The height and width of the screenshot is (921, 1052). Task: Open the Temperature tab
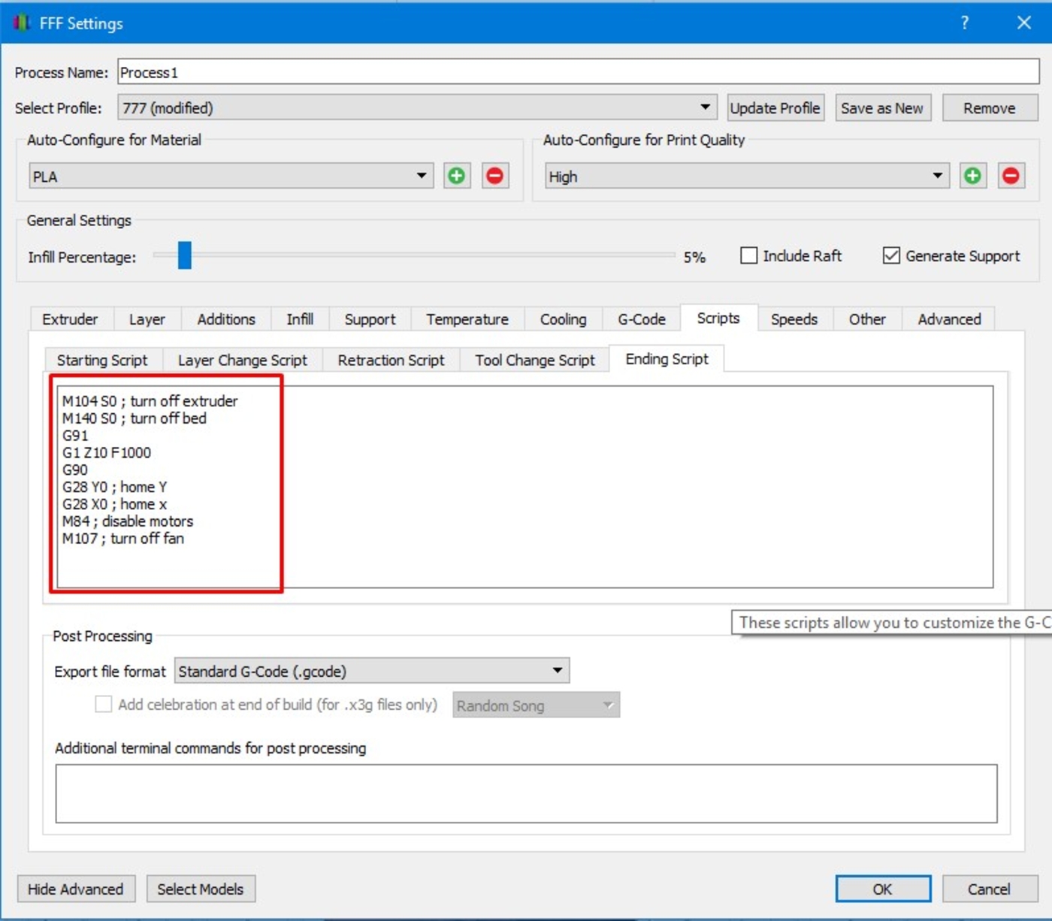pos(467,319)
